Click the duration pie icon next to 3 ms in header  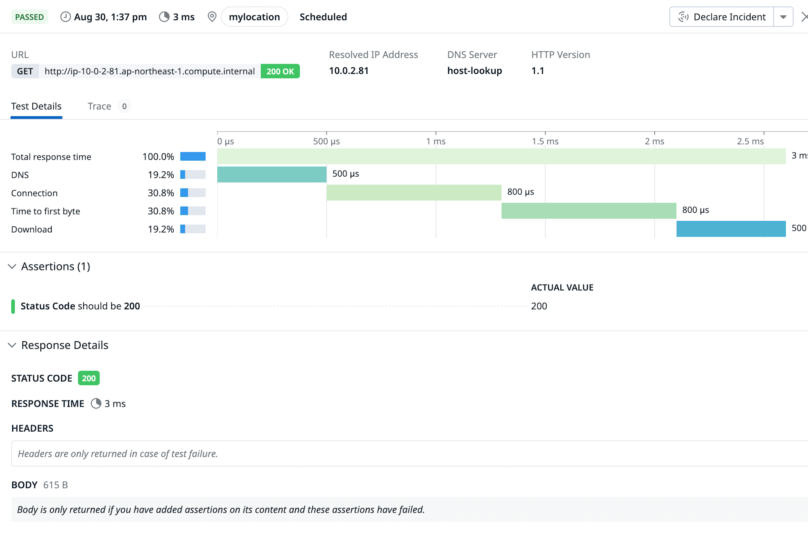coord(164,17)
